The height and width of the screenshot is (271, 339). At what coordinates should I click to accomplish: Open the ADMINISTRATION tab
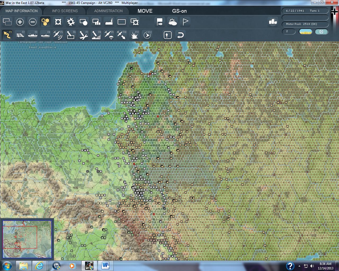(108, 11)
